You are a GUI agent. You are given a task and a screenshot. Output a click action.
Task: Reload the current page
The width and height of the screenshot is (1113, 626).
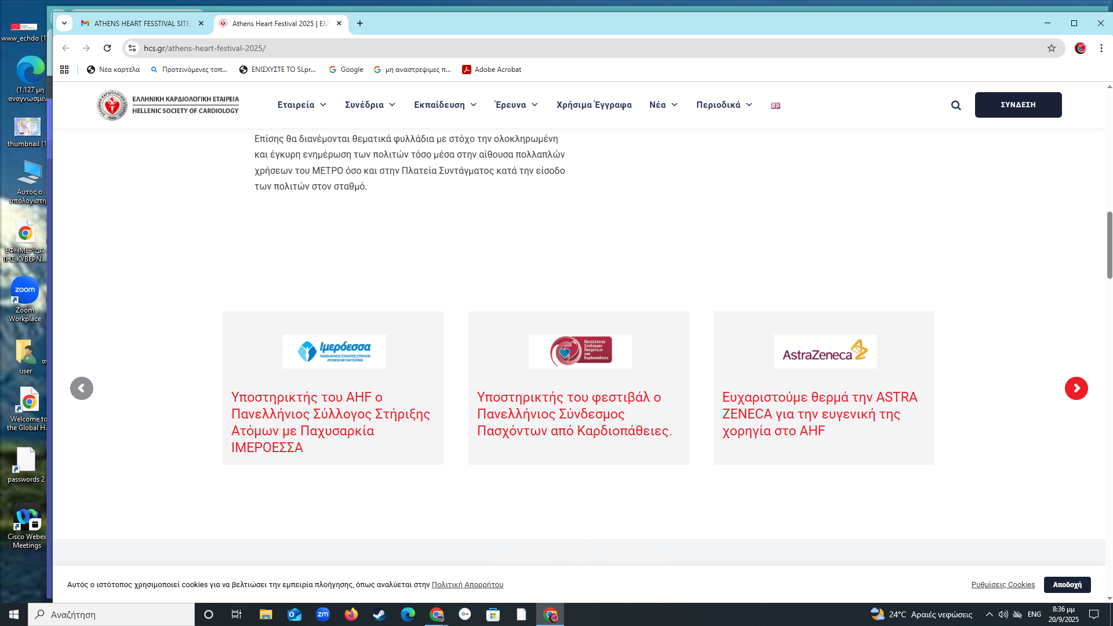click(107, 48)
